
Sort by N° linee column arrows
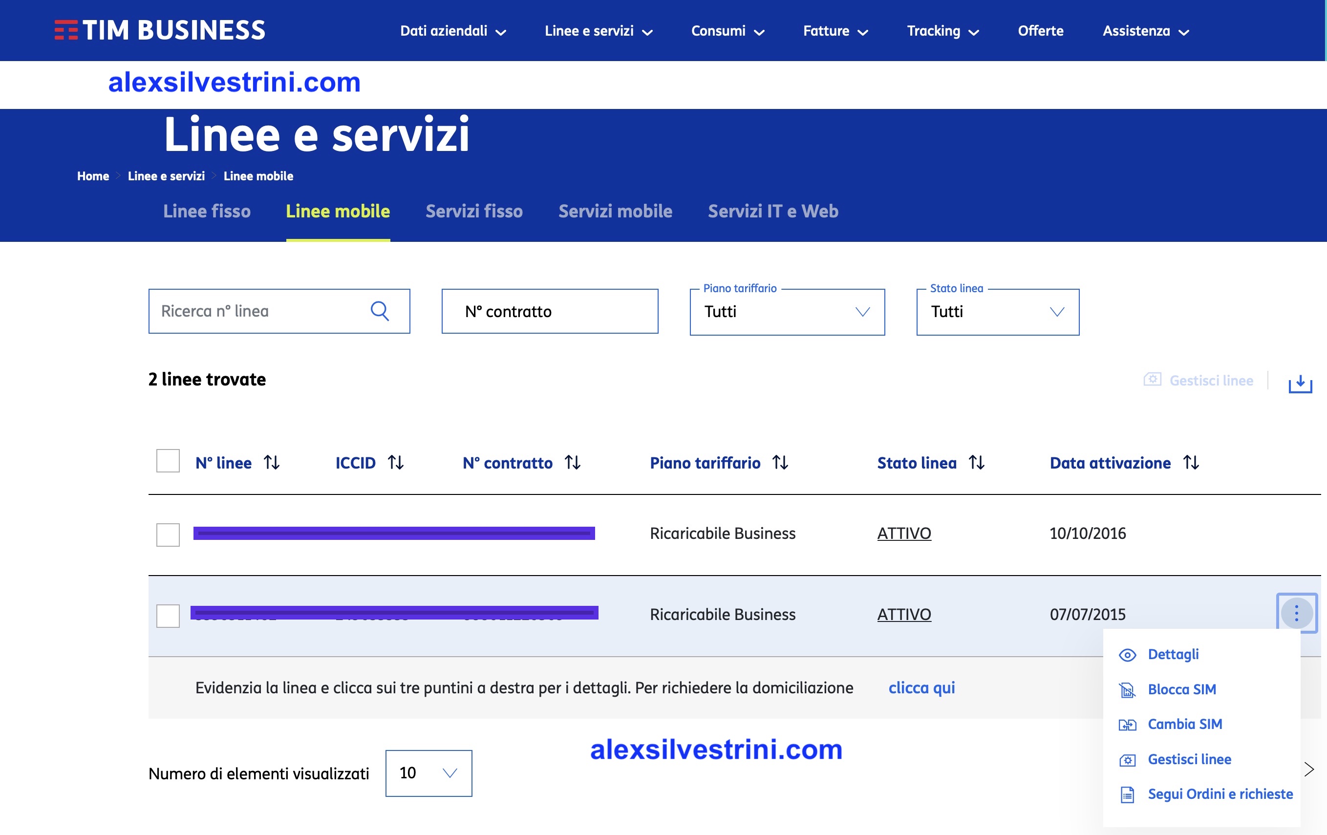(x=272, y=462)
